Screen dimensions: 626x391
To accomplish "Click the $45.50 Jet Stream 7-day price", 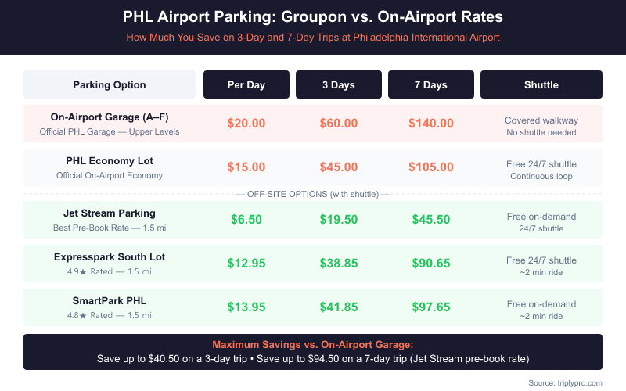I will 430,220.
